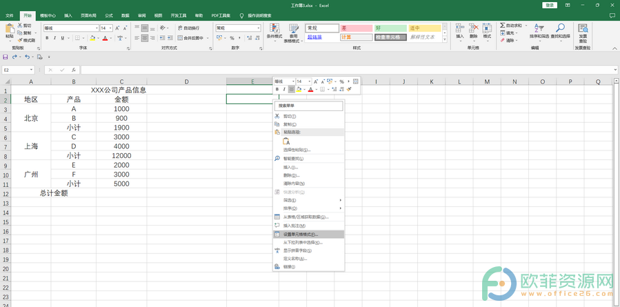Choose 设置单元格格式 in context menu
Image resolution: width=620 pixels, height=307 pixels.
(x=309, y=234)
